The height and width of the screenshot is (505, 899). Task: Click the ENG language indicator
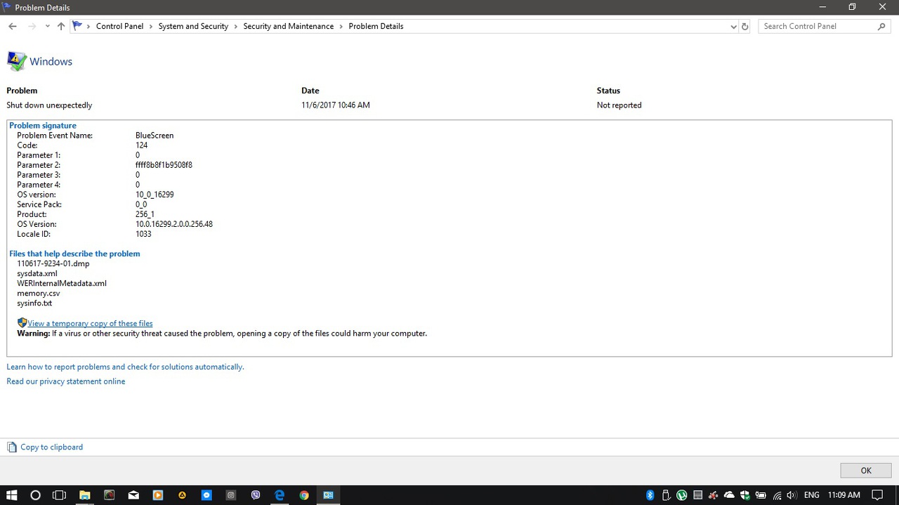[811, 495]
